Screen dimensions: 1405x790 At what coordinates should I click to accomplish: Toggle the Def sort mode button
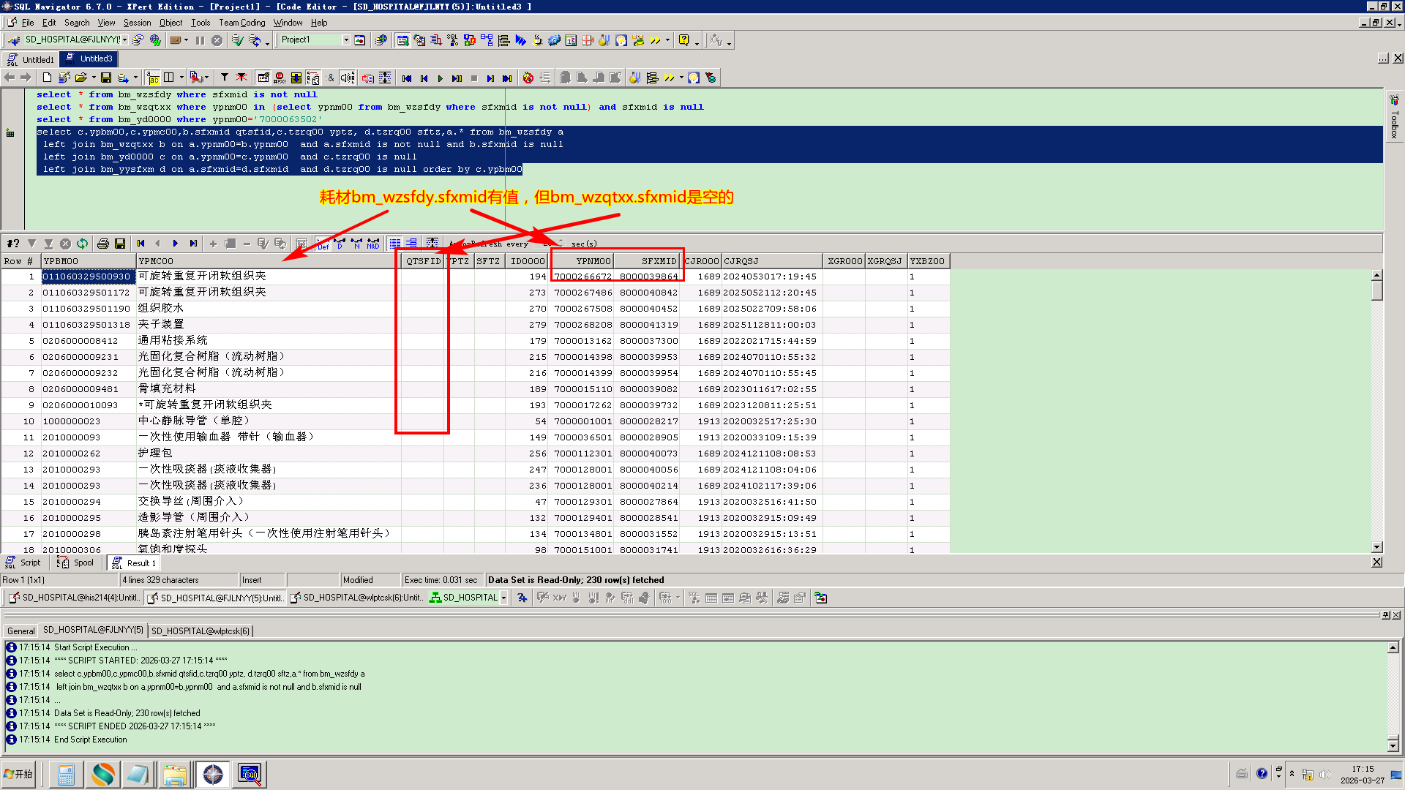pyautogui.click(x=323, y=244)
